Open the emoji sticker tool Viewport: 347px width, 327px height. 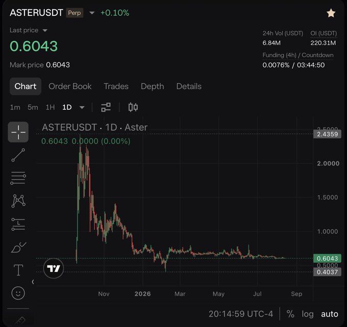click(x=18, y=293)
